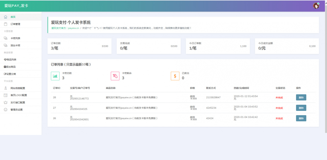Delete order 28 with its 删除 button
Image resolution: width=327 pixels, height=160 pixels.
pos(301,97)
